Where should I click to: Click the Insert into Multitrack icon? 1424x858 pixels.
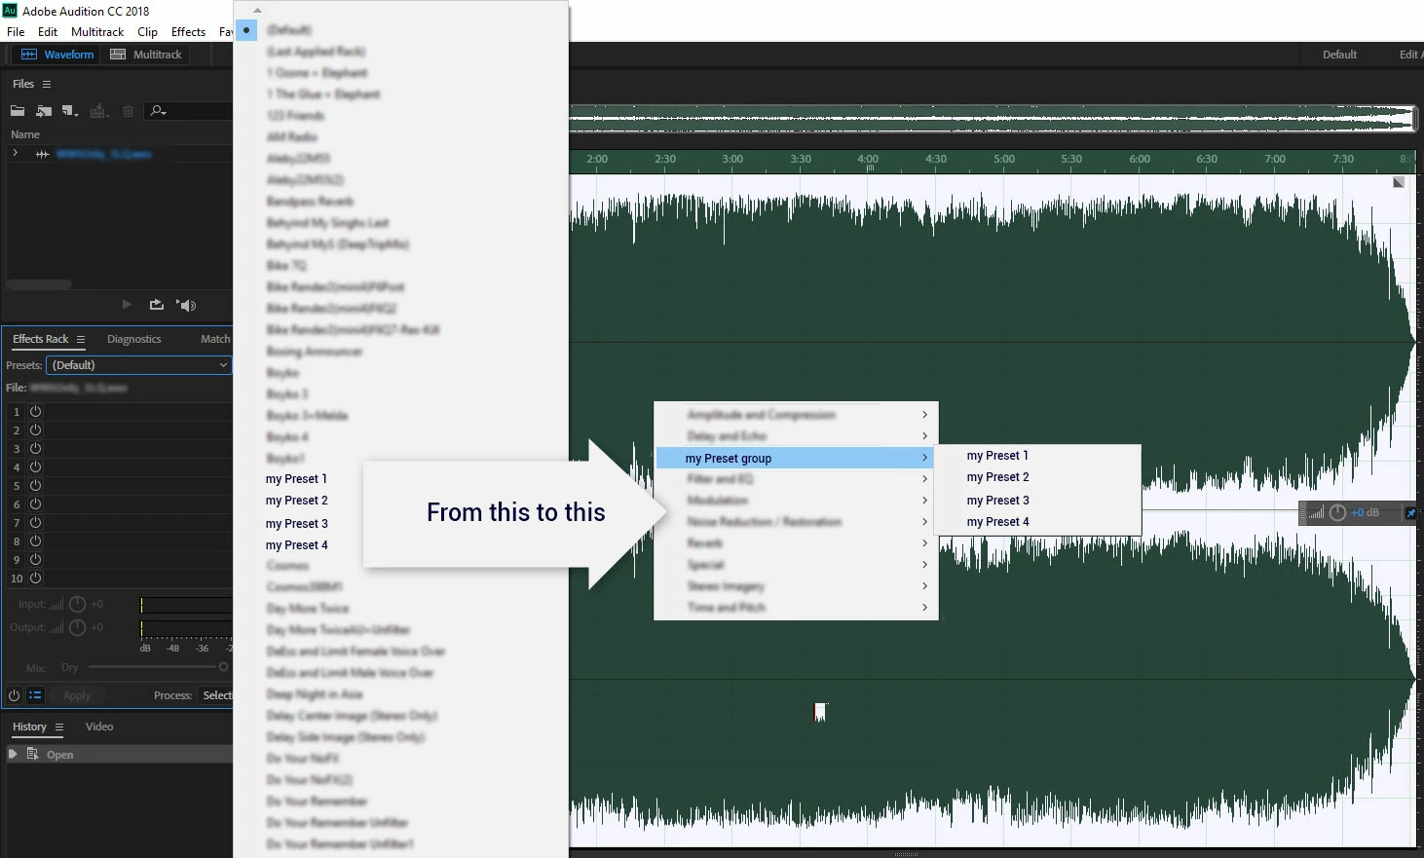98,111
